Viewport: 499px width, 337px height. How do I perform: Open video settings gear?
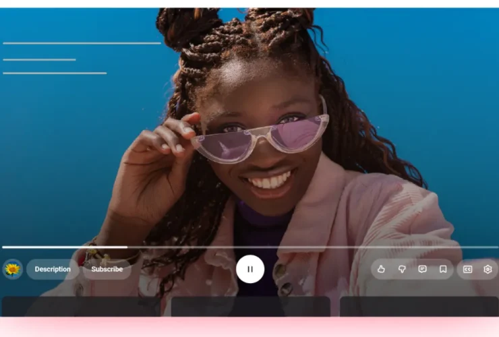tap(488, 269)
